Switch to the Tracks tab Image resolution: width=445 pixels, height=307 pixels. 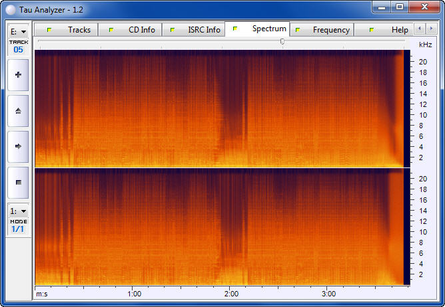(x=72, y=30)
